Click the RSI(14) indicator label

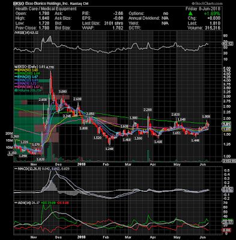point(26,32)
